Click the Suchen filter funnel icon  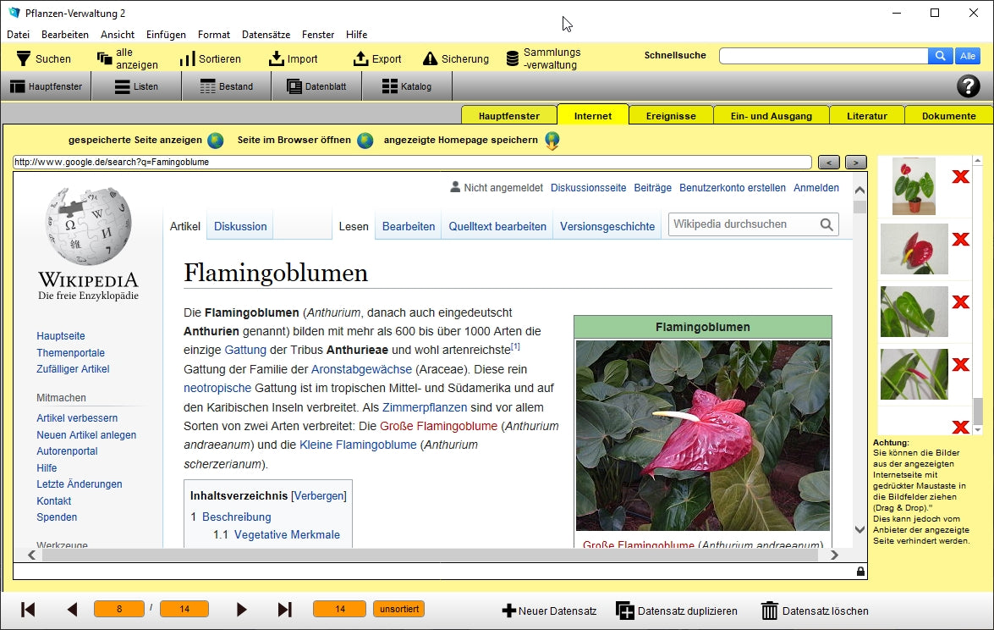point(23,58)
